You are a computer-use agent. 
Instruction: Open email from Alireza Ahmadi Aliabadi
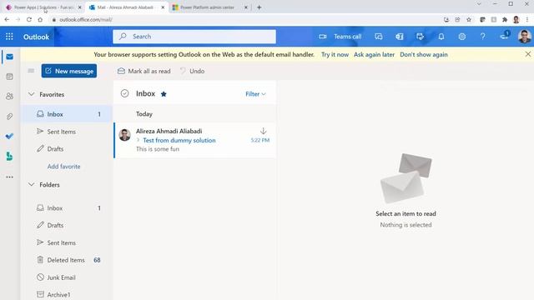tap(195, 140)
